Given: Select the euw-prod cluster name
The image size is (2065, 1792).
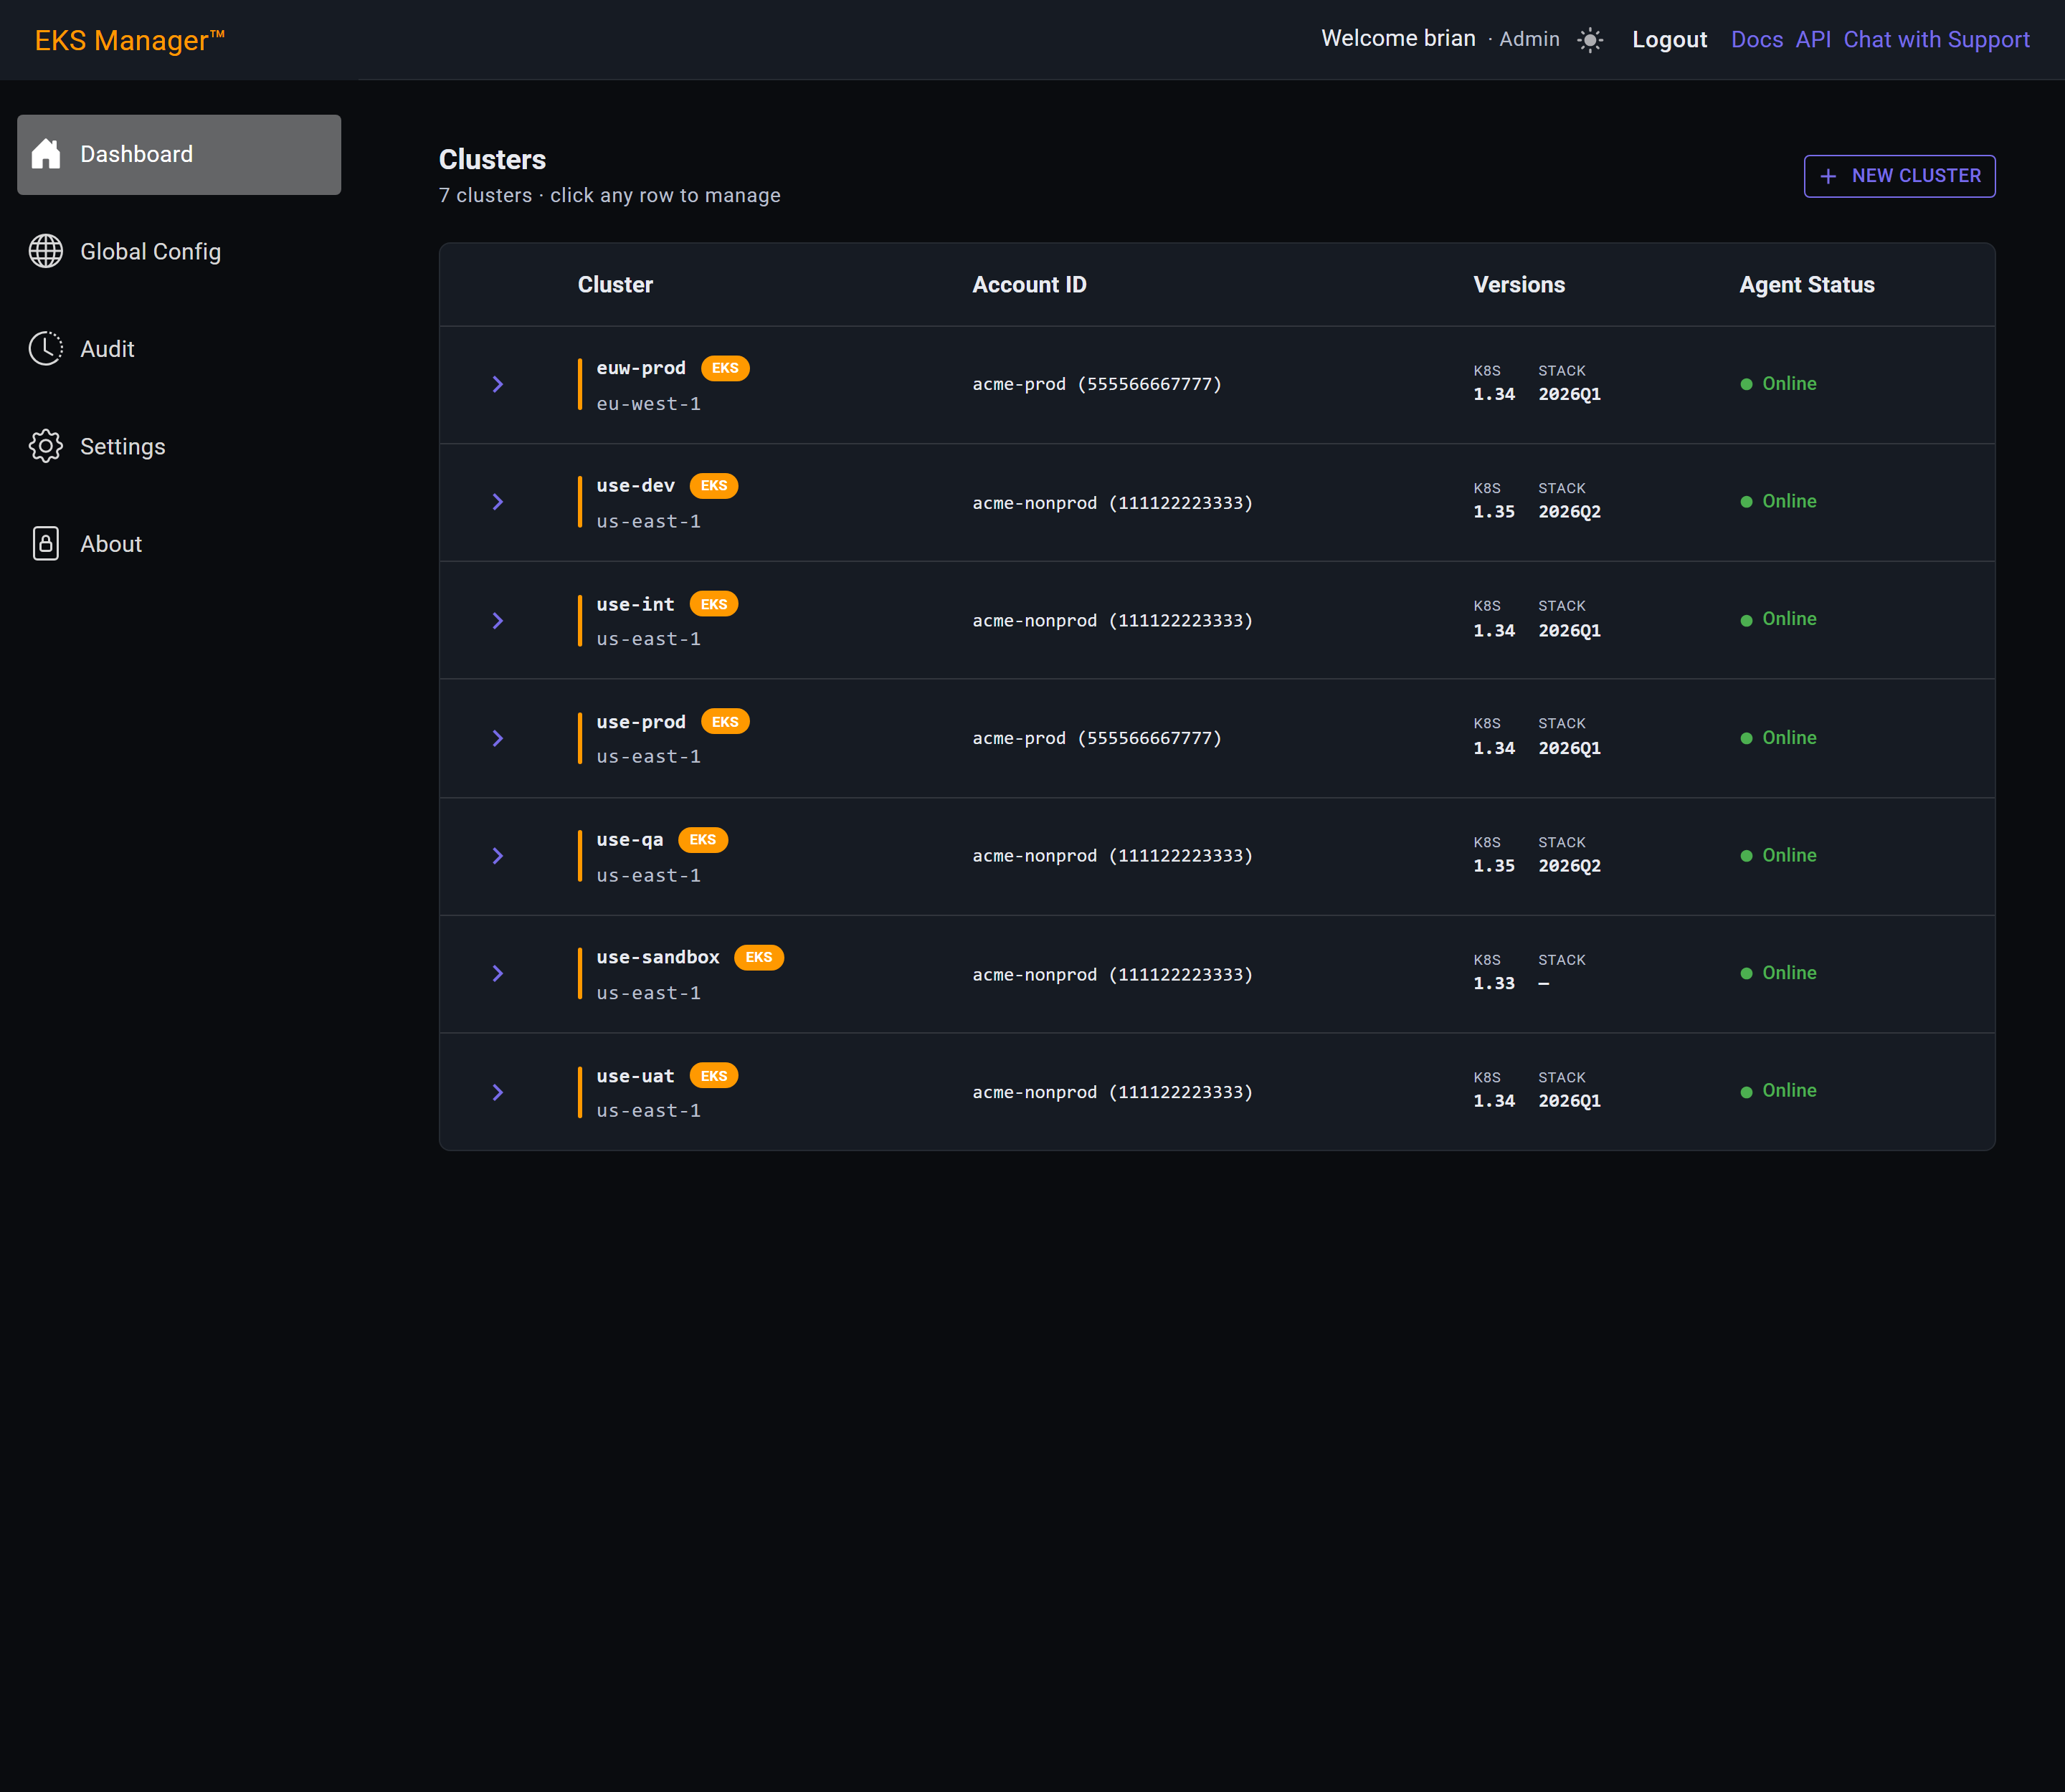Looking at the screenshot, I should 641,368.
